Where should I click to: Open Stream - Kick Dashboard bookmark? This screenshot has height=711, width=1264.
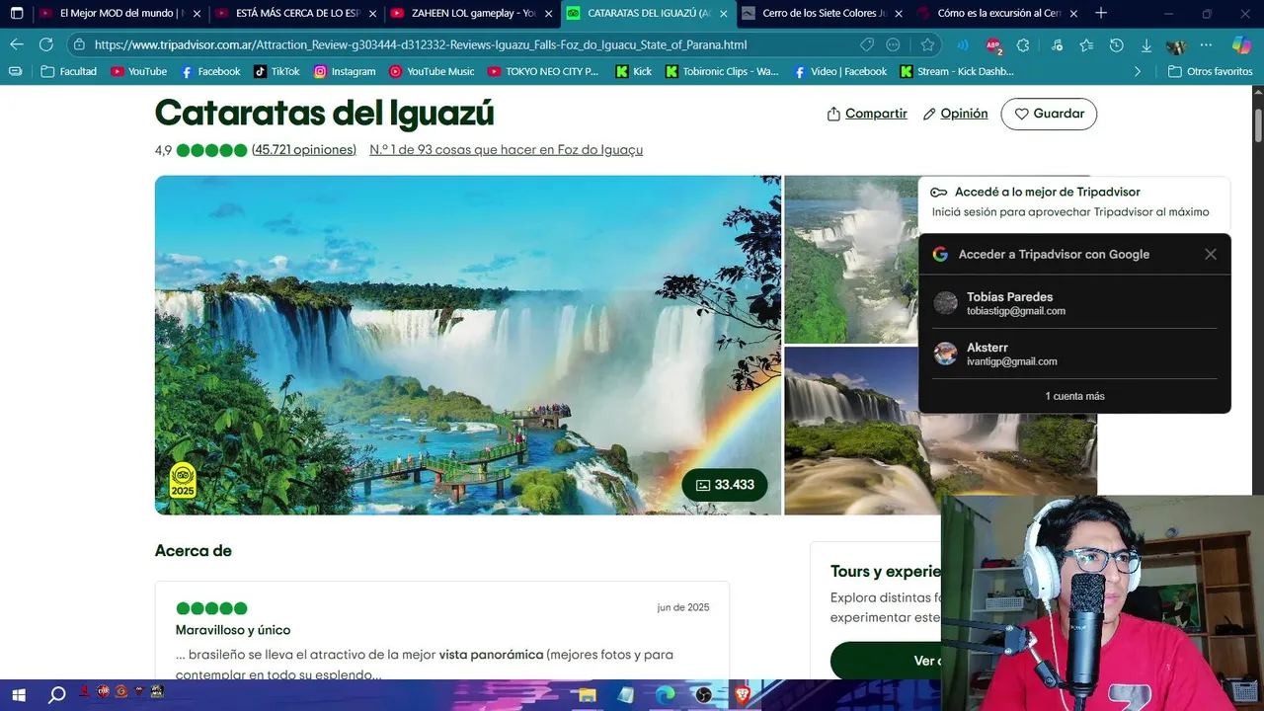pyautogui.click(x=956, y=71)
